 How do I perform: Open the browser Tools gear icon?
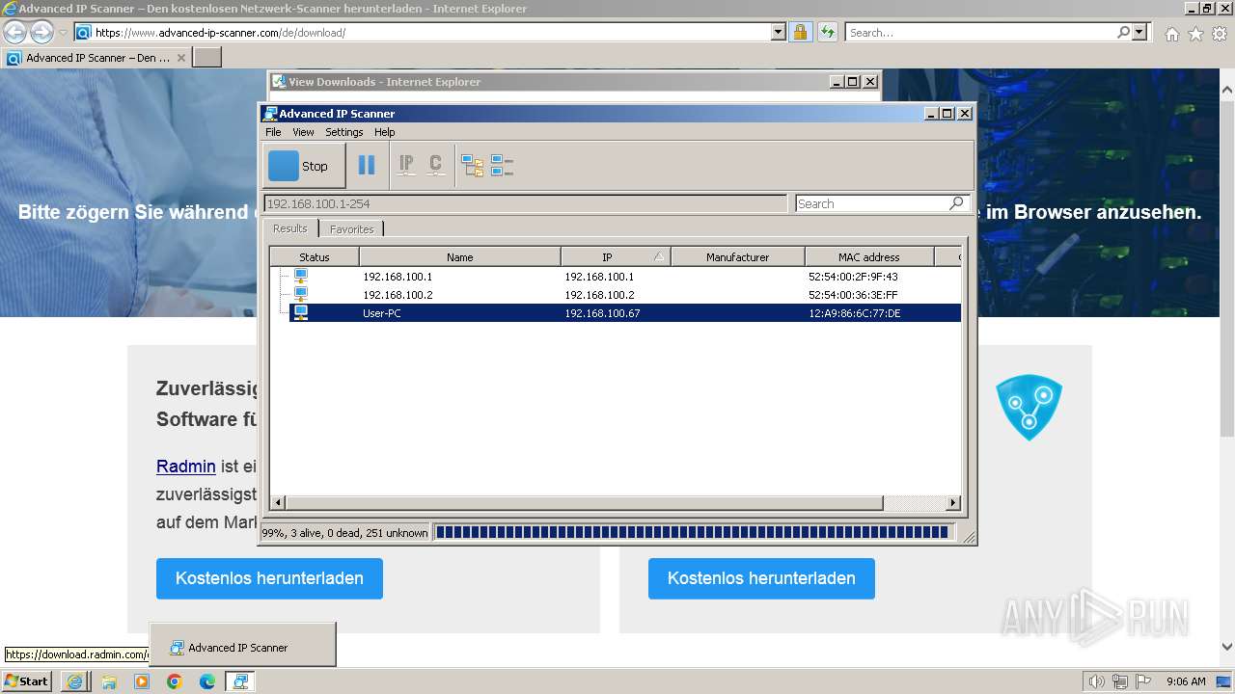[1220, 34]
